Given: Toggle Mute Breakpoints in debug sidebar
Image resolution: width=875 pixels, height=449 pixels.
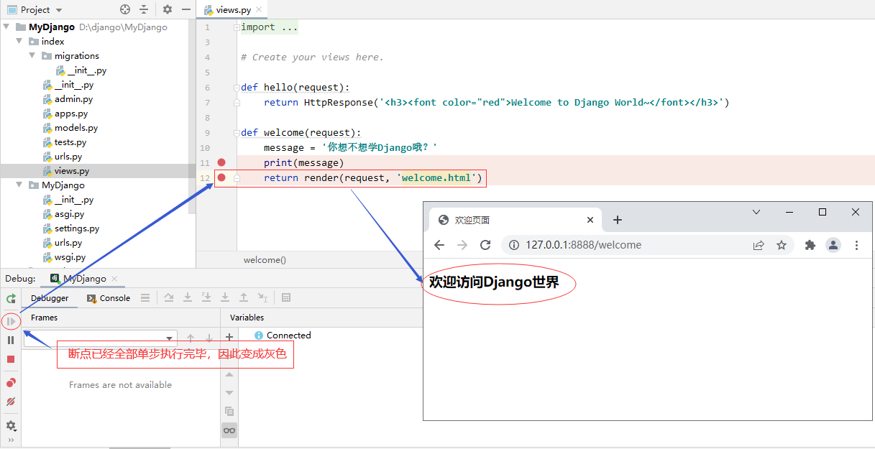Looking at the screenshot, I should pyautogui.click(x=11, y=402).
